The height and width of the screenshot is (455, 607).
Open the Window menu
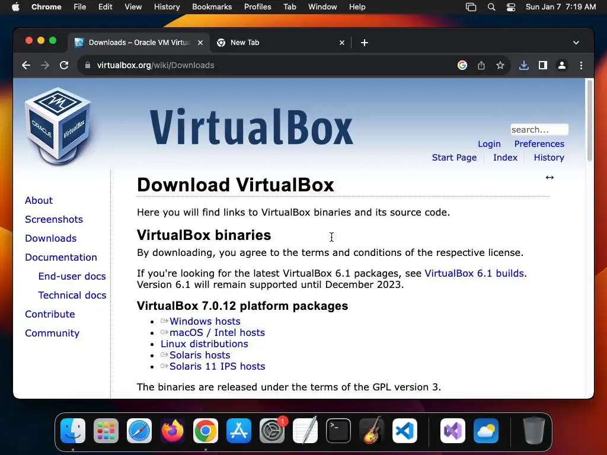322,7
